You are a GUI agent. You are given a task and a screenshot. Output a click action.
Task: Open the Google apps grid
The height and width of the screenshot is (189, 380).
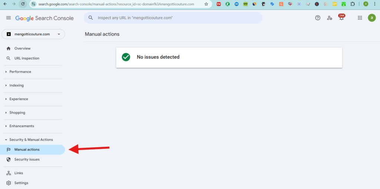[360, 18]
